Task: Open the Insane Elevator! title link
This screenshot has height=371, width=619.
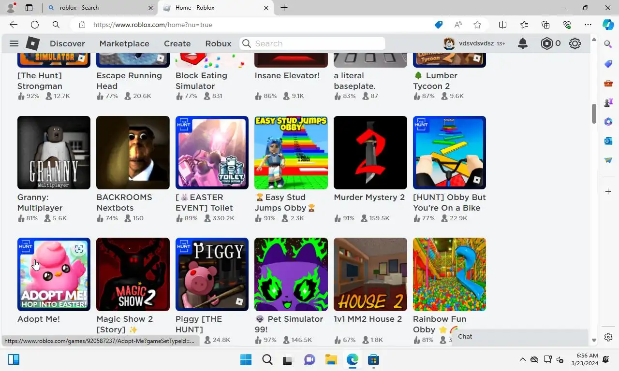Action: (287, 75)
